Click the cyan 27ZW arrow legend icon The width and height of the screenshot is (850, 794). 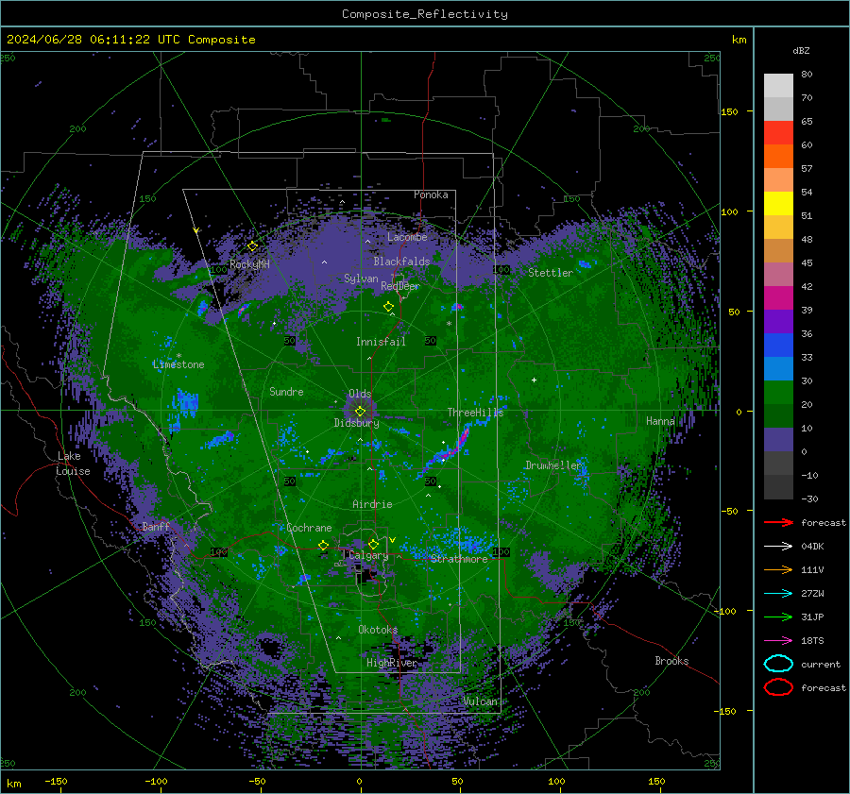click(778, 594)
